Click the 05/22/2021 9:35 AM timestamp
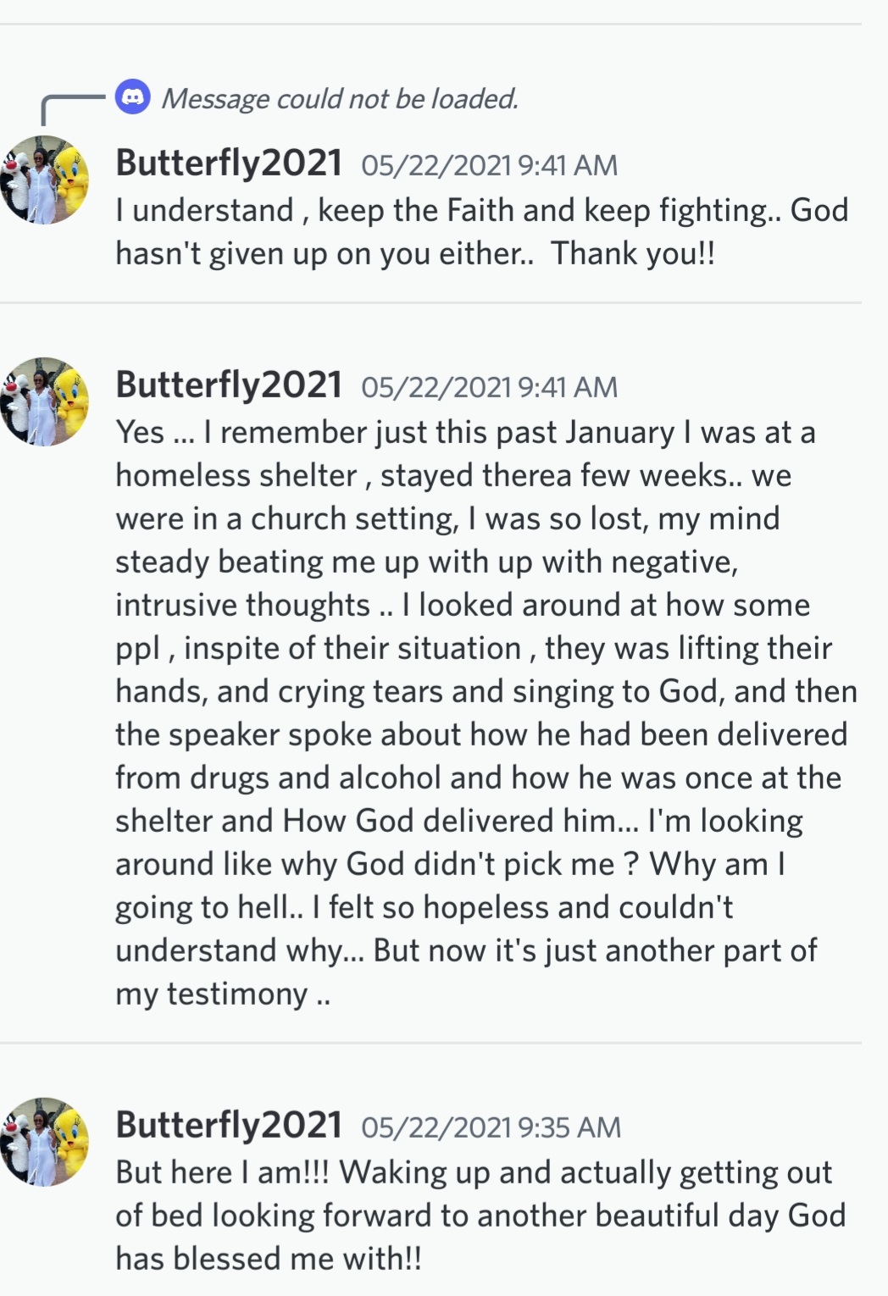 [x=491, y=1127]
